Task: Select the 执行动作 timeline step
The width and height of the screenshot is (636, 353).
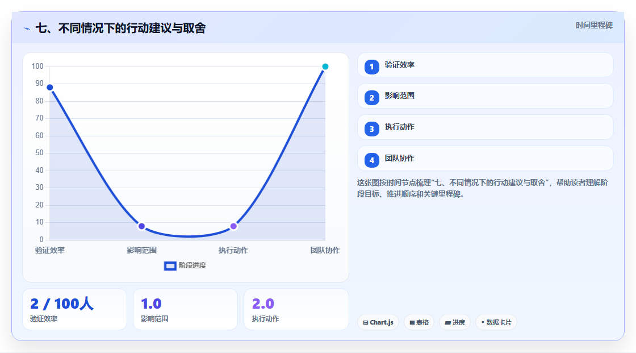Action: pos(485,127)
